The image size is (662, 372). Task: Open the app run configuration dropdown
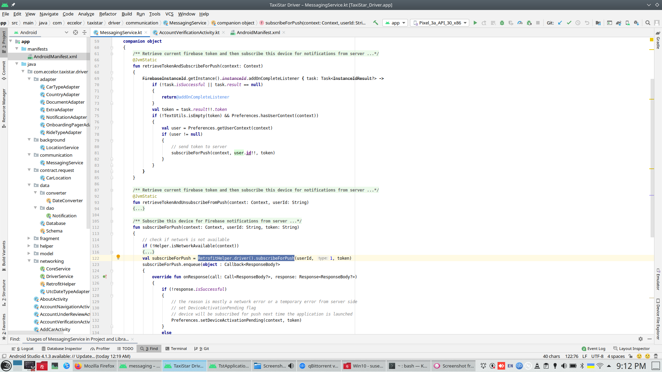[395, 23]
